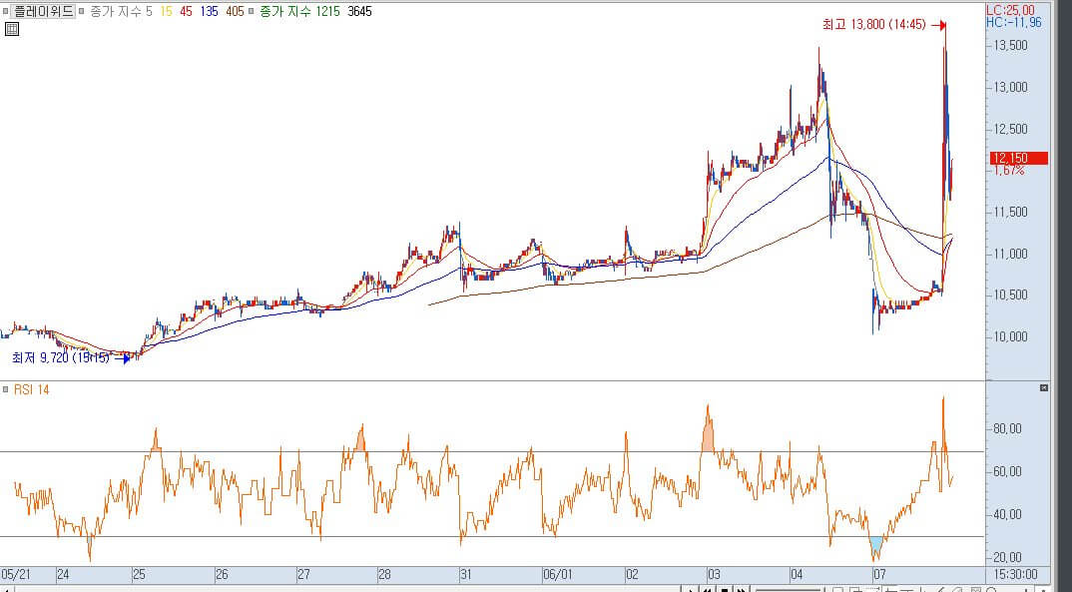Screen dimensions: 1072x592
Task: Click the 1,67% change value
Action: point(1009,171)
